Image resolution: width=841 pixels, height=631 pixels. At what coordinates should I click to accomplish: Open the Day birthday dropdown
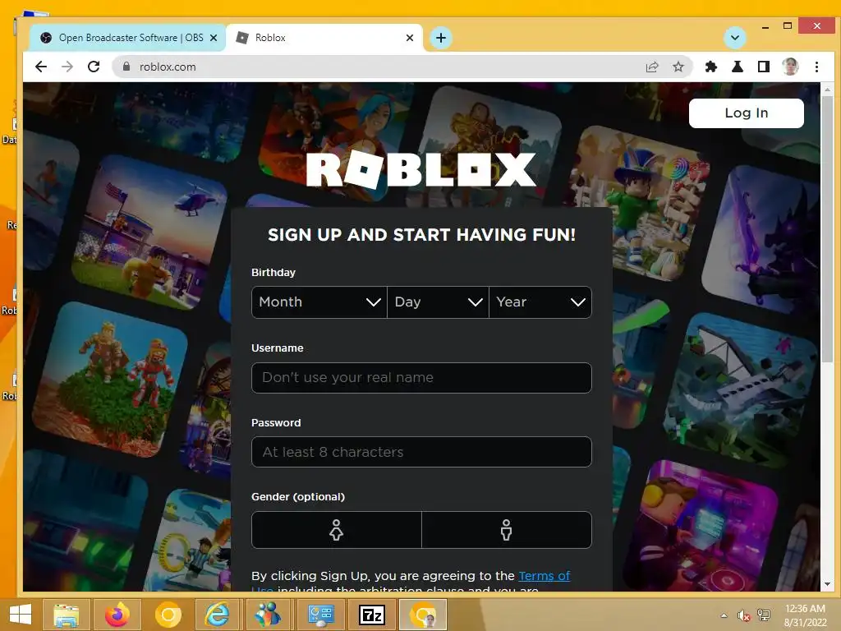pos(438,302)
